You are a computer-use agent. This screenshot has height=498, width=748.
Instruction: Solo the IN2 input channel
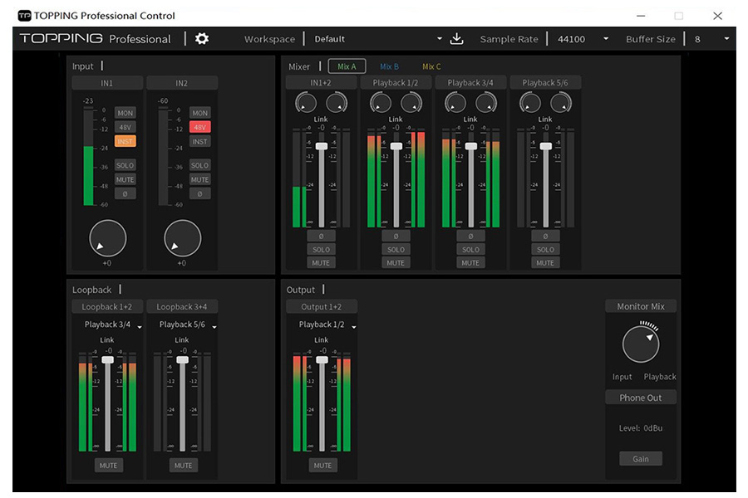coord(200,165)
